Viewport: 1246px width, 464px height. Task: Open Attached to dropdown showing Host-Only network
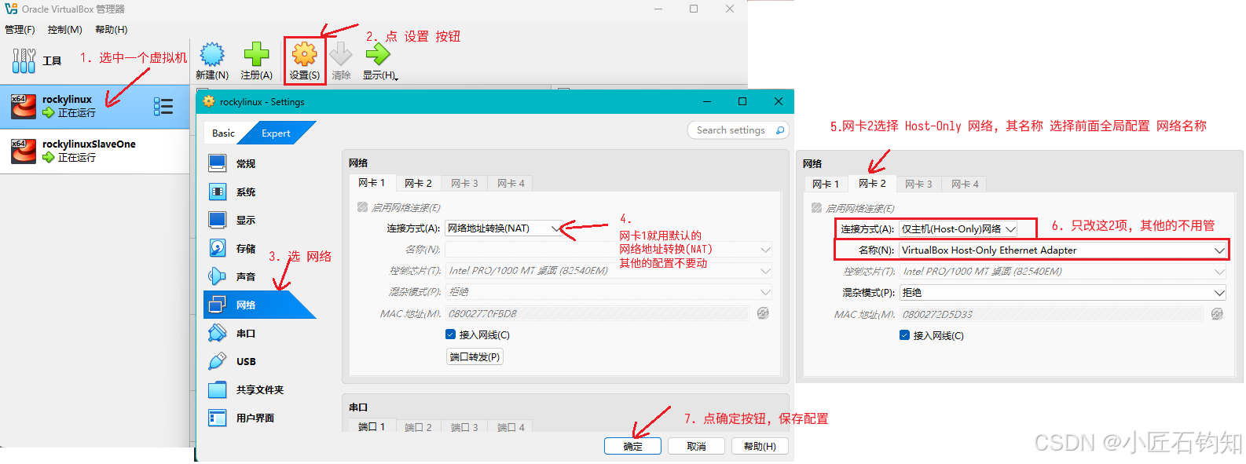pyautogui.click(x=958, y=229)
